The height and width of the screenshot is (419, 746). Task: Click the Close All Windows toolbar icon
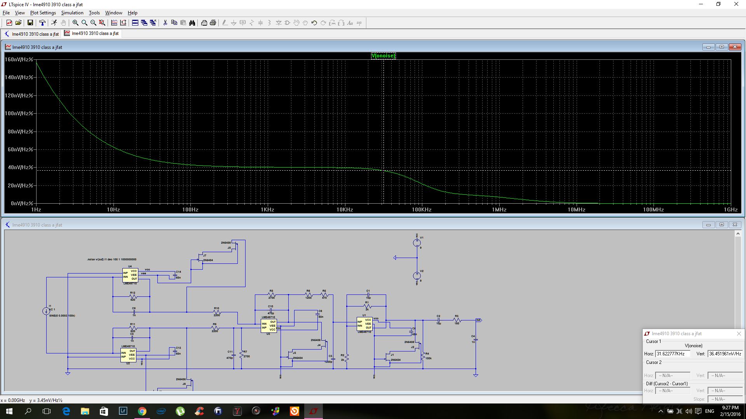pos(153,23)
